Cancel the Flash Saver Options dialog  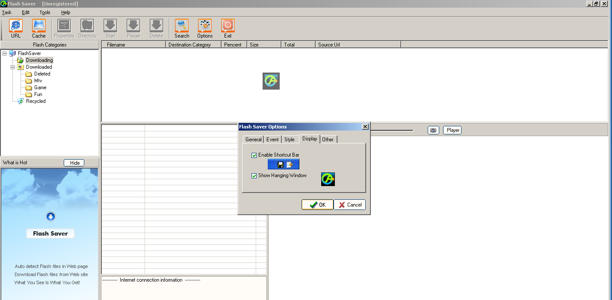click(x=350, y=205)
